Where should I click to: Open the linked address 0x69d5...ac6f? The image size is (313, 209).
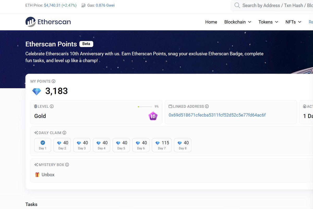tap(217, 115)
